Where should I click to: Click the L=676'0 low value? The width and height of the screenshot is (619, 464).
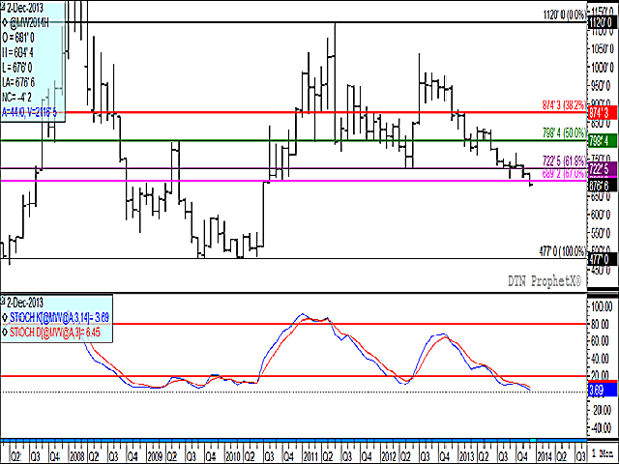point(17,68)
